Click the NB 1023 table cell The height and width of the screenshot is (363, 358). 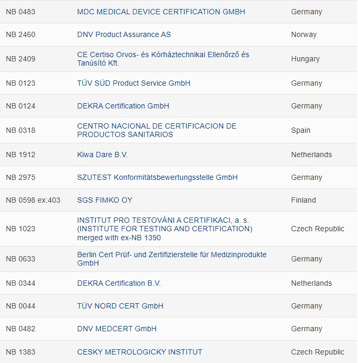(x=21, y=229)
